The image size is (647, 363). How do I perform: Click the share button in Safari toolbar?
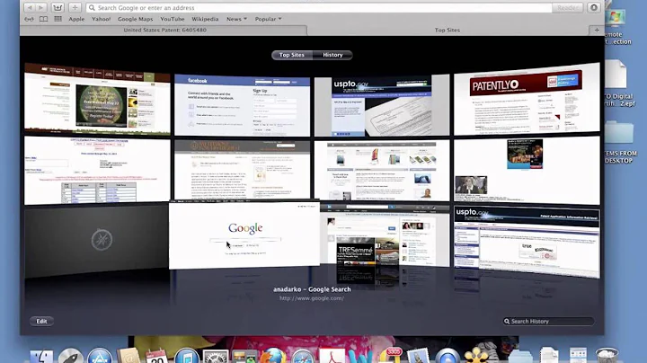pyautogui.click(x=58, y=7)
